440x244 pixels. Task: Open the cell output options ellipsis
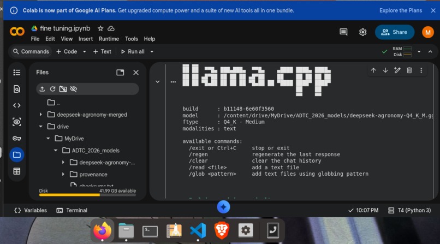pyautogui.click(x=173, y=82)
